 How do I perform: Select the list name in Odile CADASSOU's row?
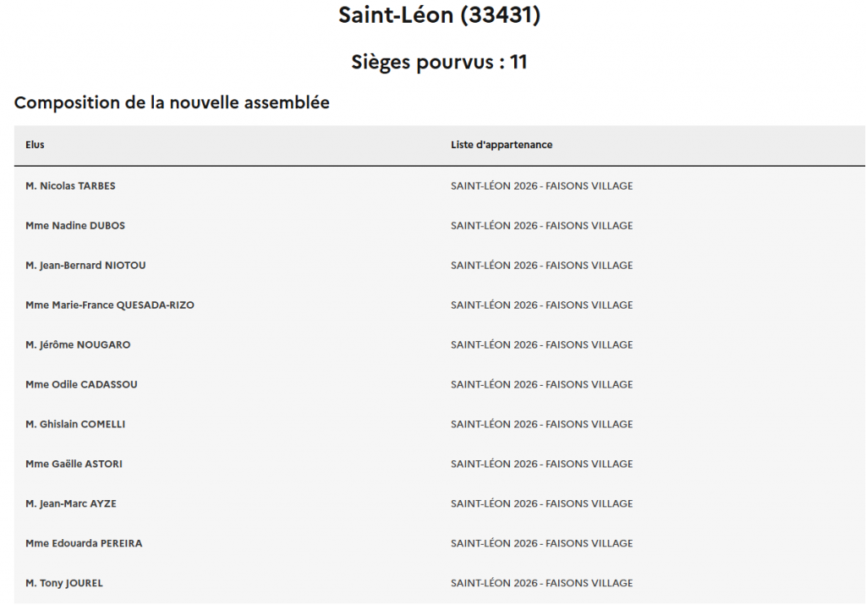(541, 385)
